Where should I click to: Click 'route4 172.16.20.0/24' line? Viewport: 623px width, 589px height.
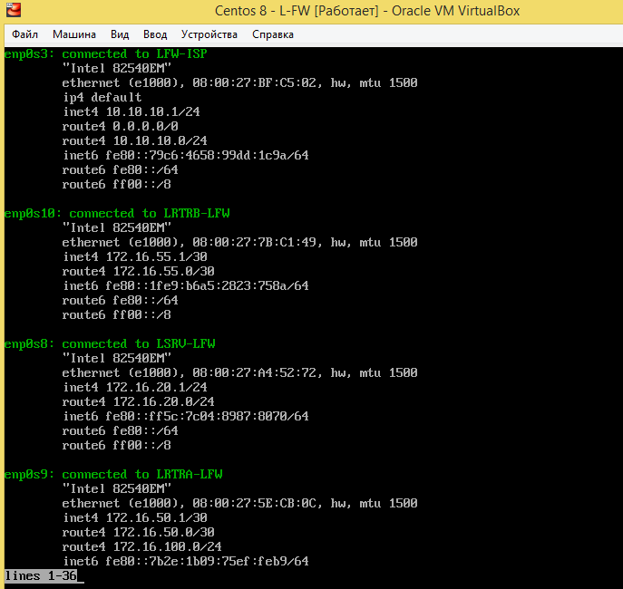(x=138, y=402)
